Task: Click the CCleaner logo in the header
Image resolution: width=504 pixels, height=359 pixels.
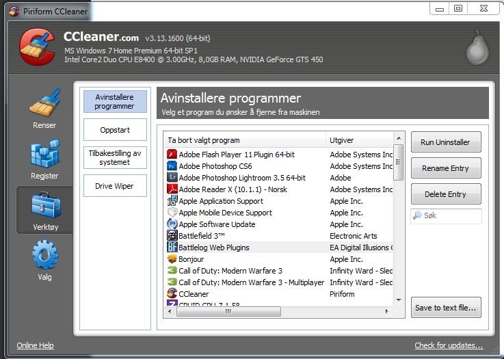Action: pyautogui.click(x=38, y=46)
